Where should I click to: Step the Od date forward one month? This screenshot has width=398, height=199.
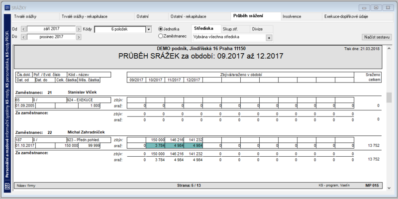(79, 29)
